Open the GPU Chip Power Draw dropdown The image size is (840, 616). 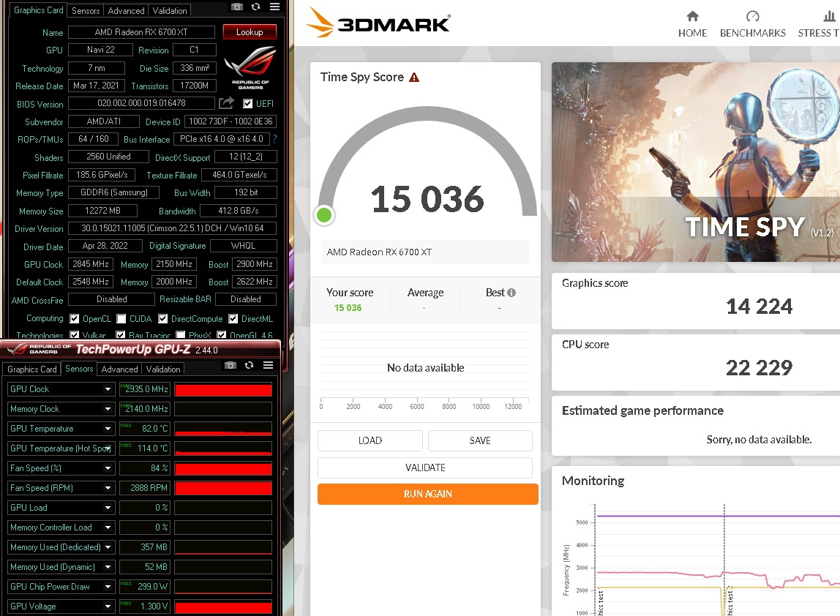coord(108,587)
